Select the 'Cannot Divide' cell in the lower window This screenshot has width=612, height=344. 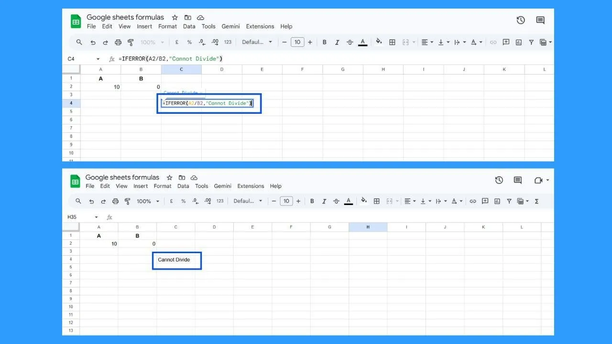click(x=176, y=259)
